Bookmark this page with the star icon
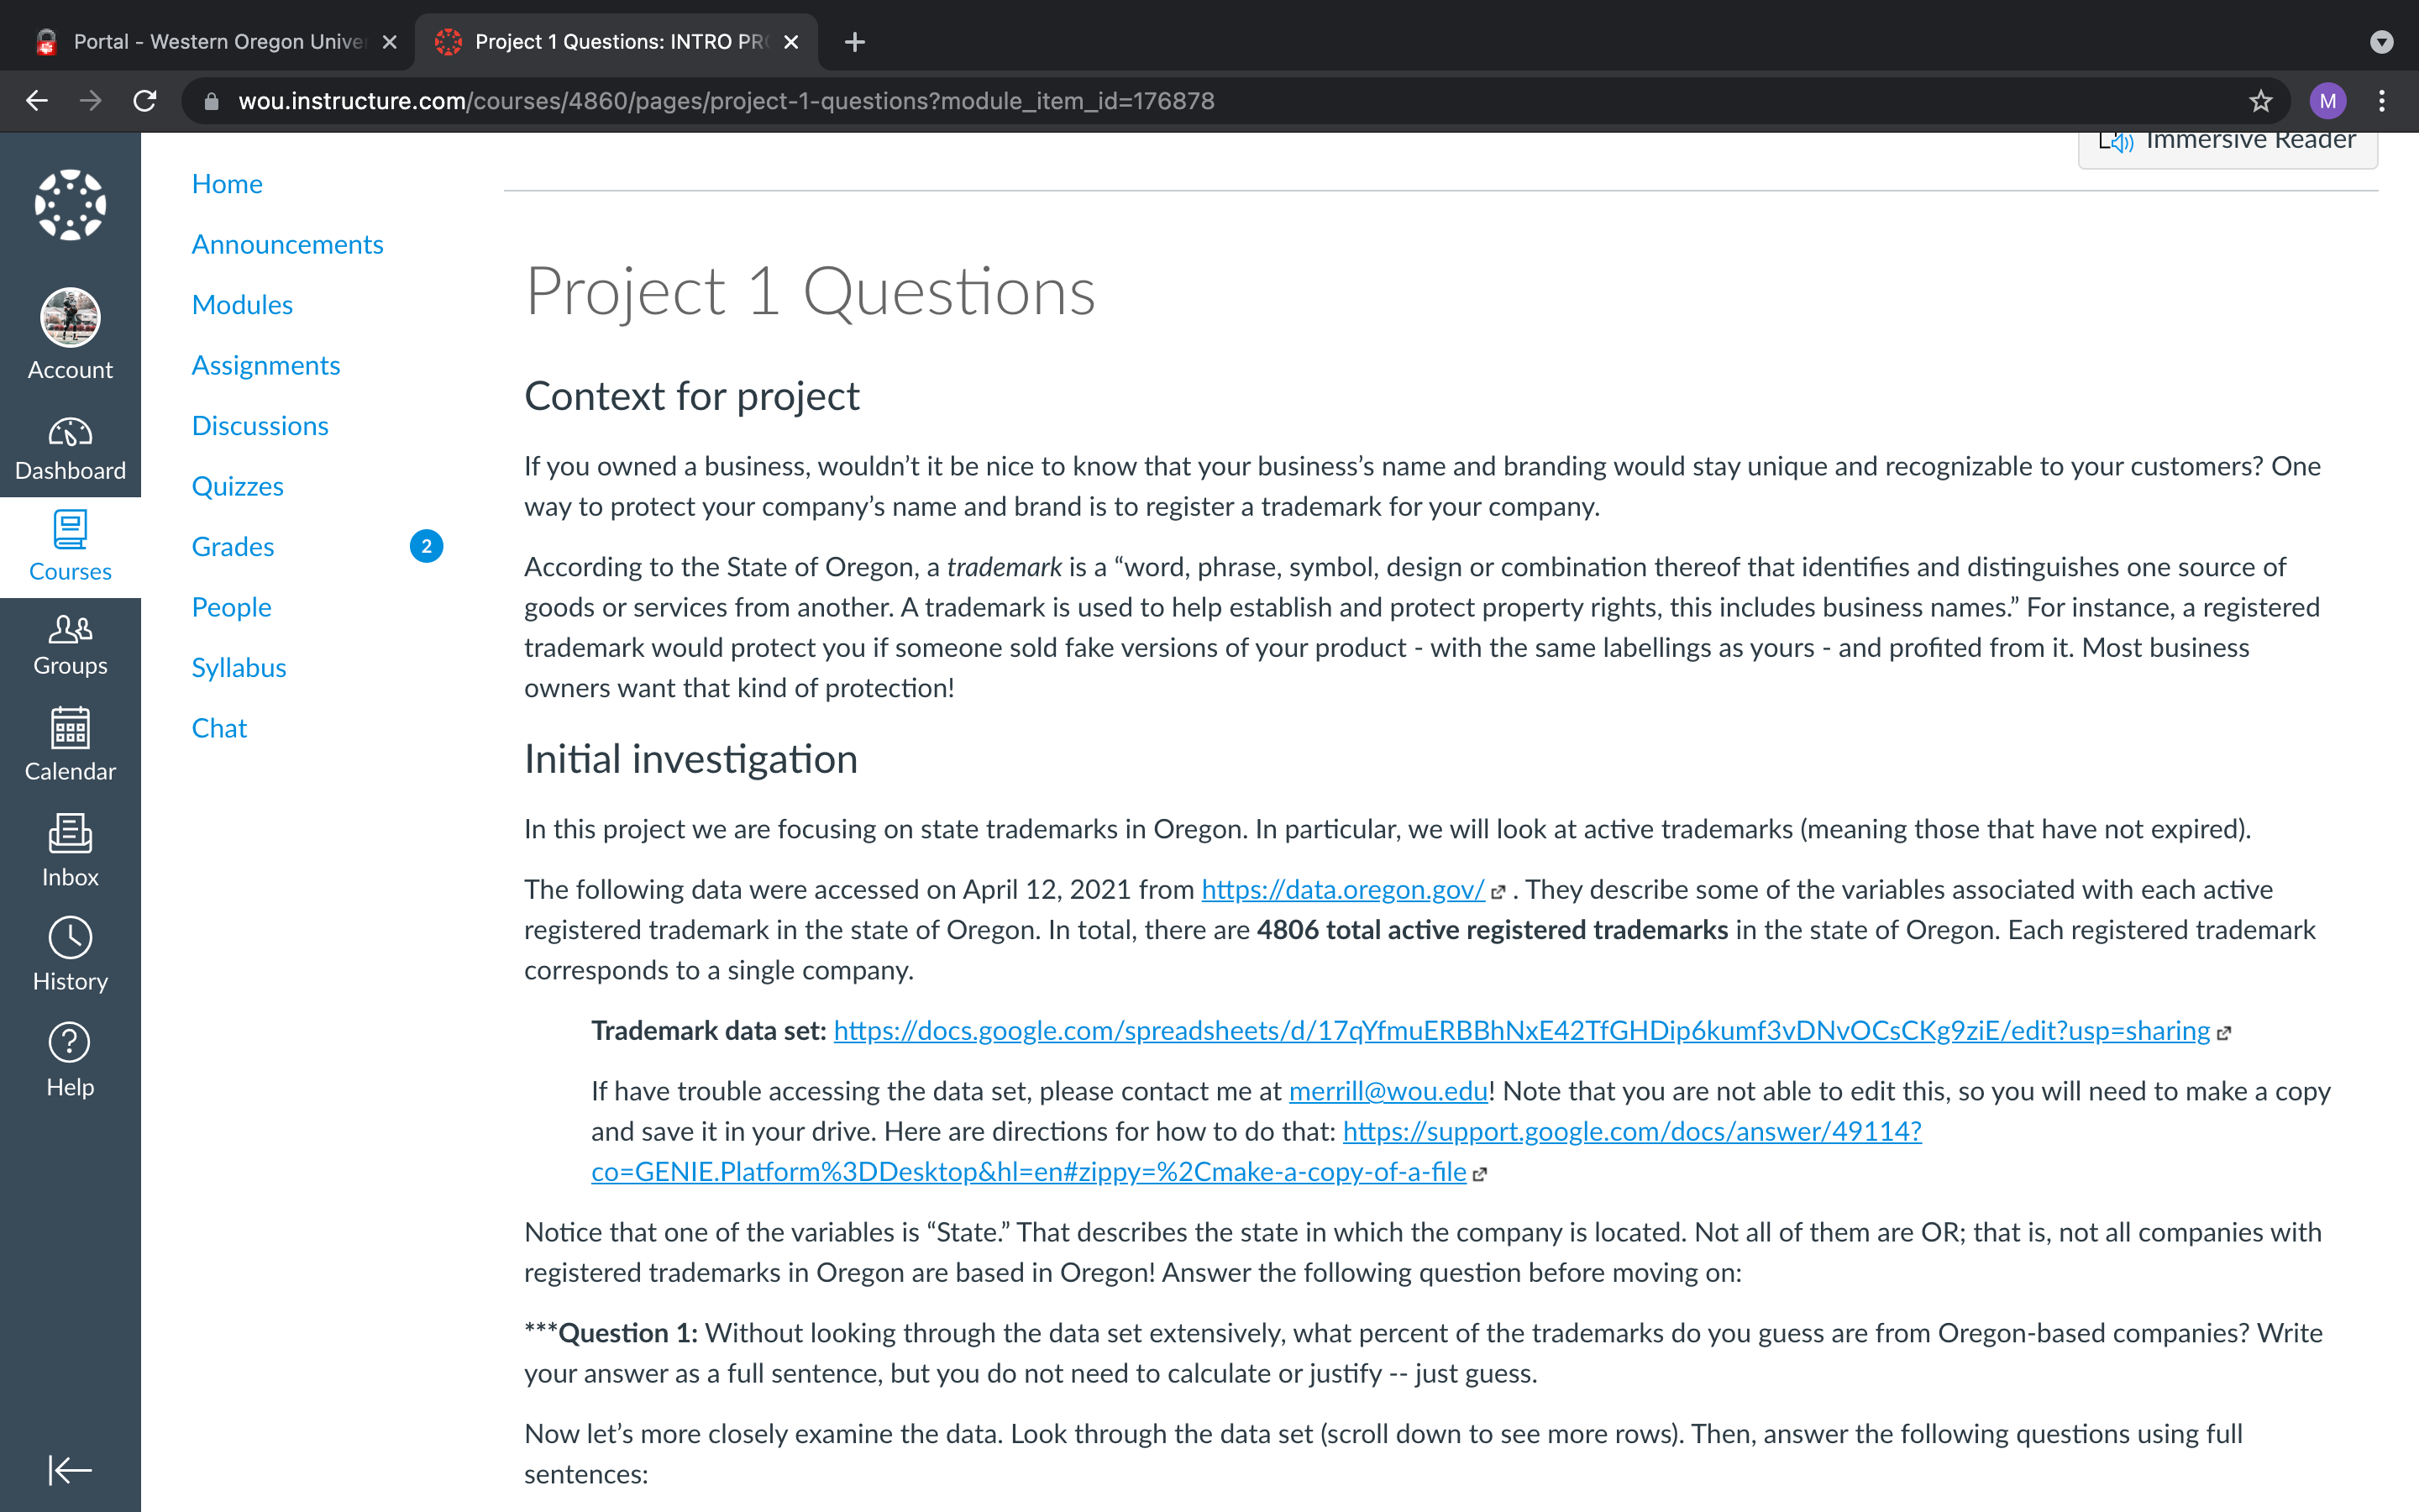Screen dimensions: 2419x1512 [x=2260, y=101]
